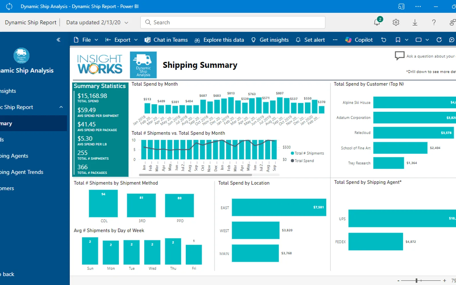Click Explore this data button

[x=219, y=40]
